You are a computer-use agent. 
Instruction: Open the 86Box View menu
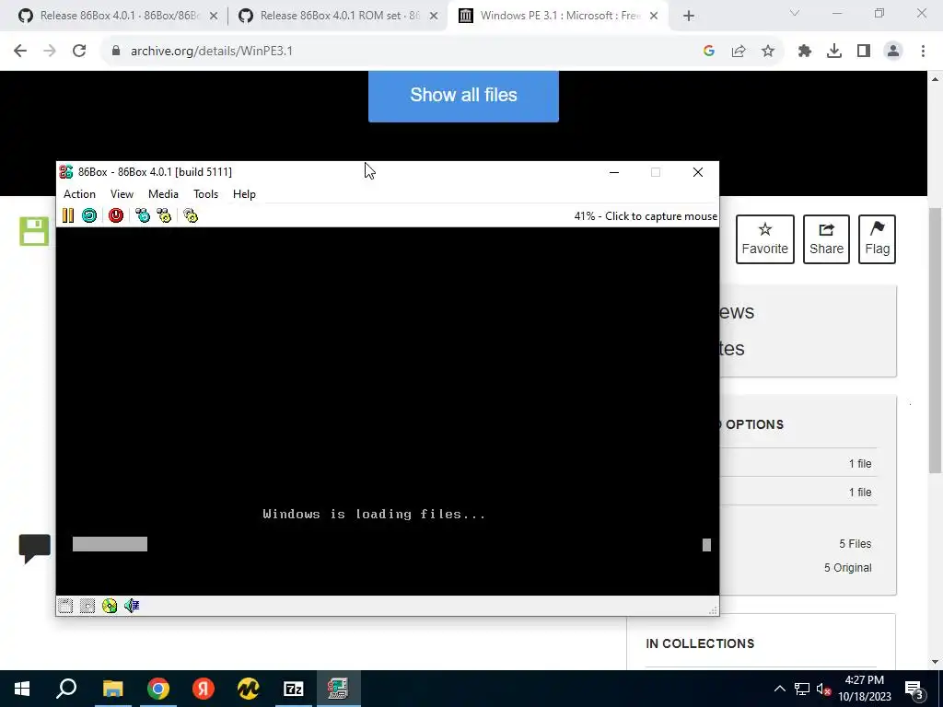pyautogui.click(x=122, y=194)
